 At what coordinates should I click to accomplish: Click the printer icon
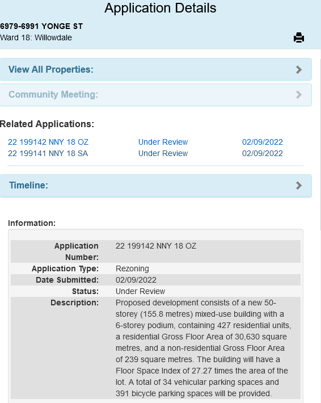299,37
